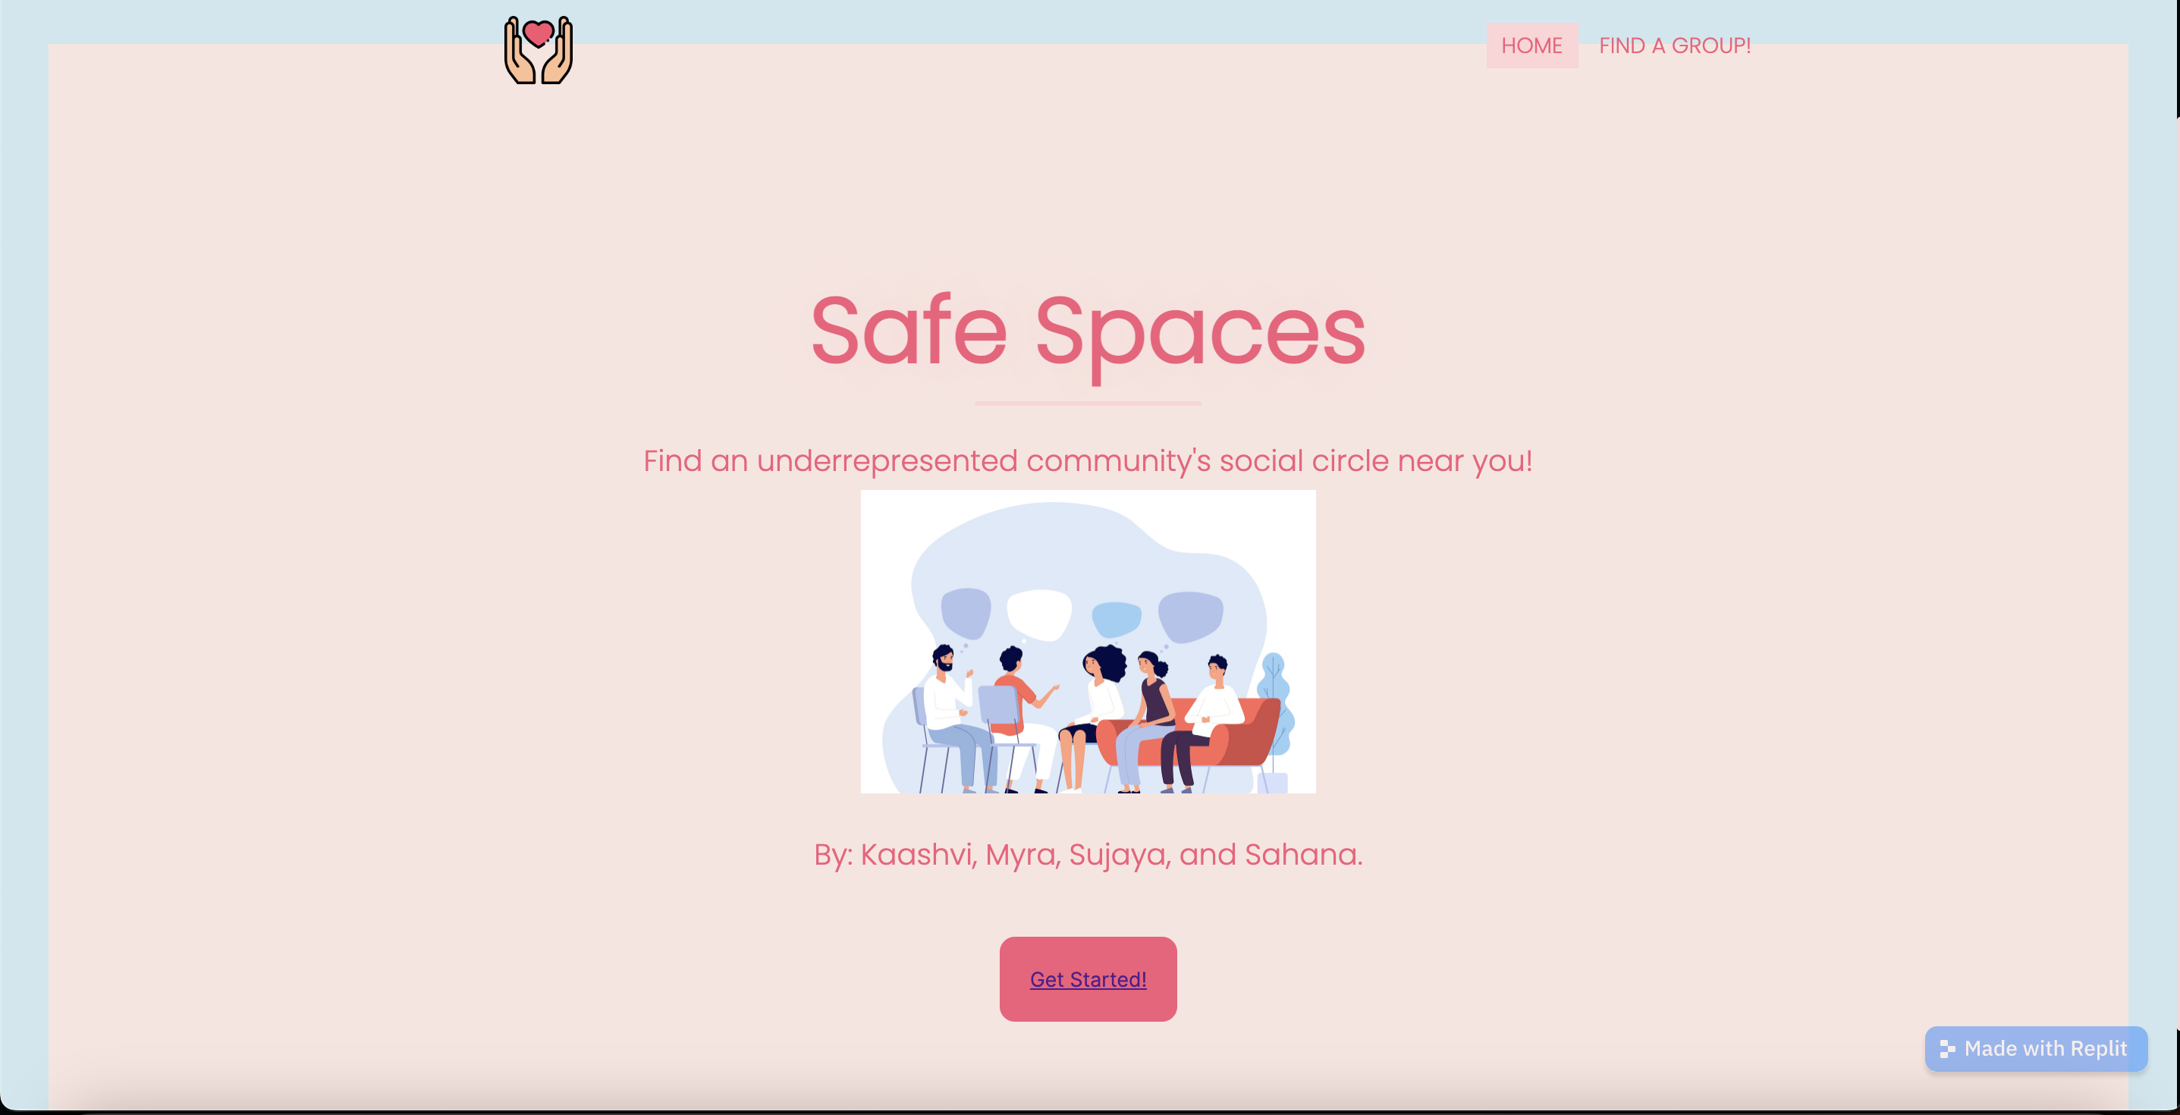Image resolution: width=2180 pixels, height=1115 pixels.
Task: Click the authors byline starting with Kaashvi
Action: tap(1088, 854)
